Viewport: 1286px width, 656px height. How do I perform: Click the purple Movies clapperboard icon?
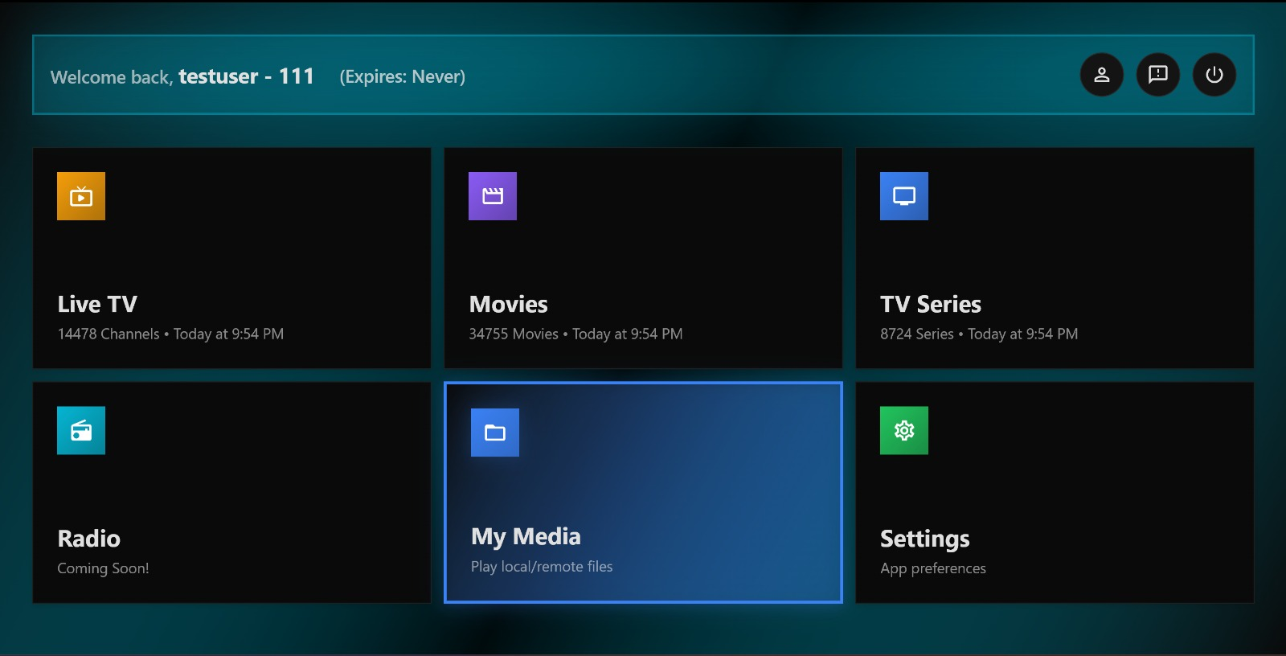[493, 196]
